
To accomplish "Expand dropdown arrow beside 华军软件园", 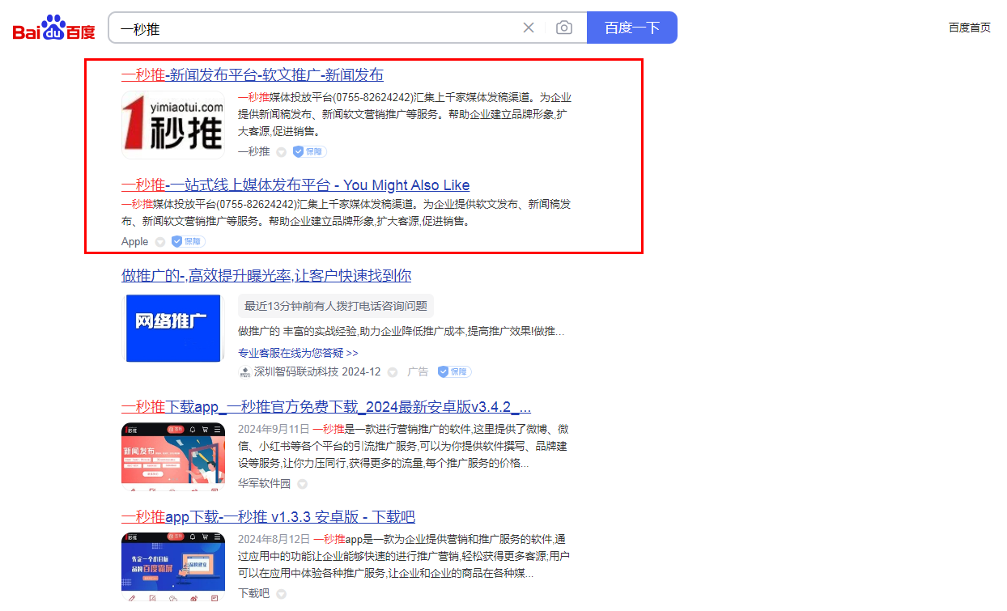I will (302, 484).
